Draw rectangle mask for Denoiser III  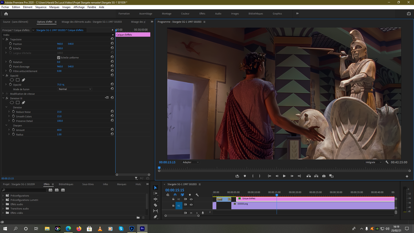(18, 103)
